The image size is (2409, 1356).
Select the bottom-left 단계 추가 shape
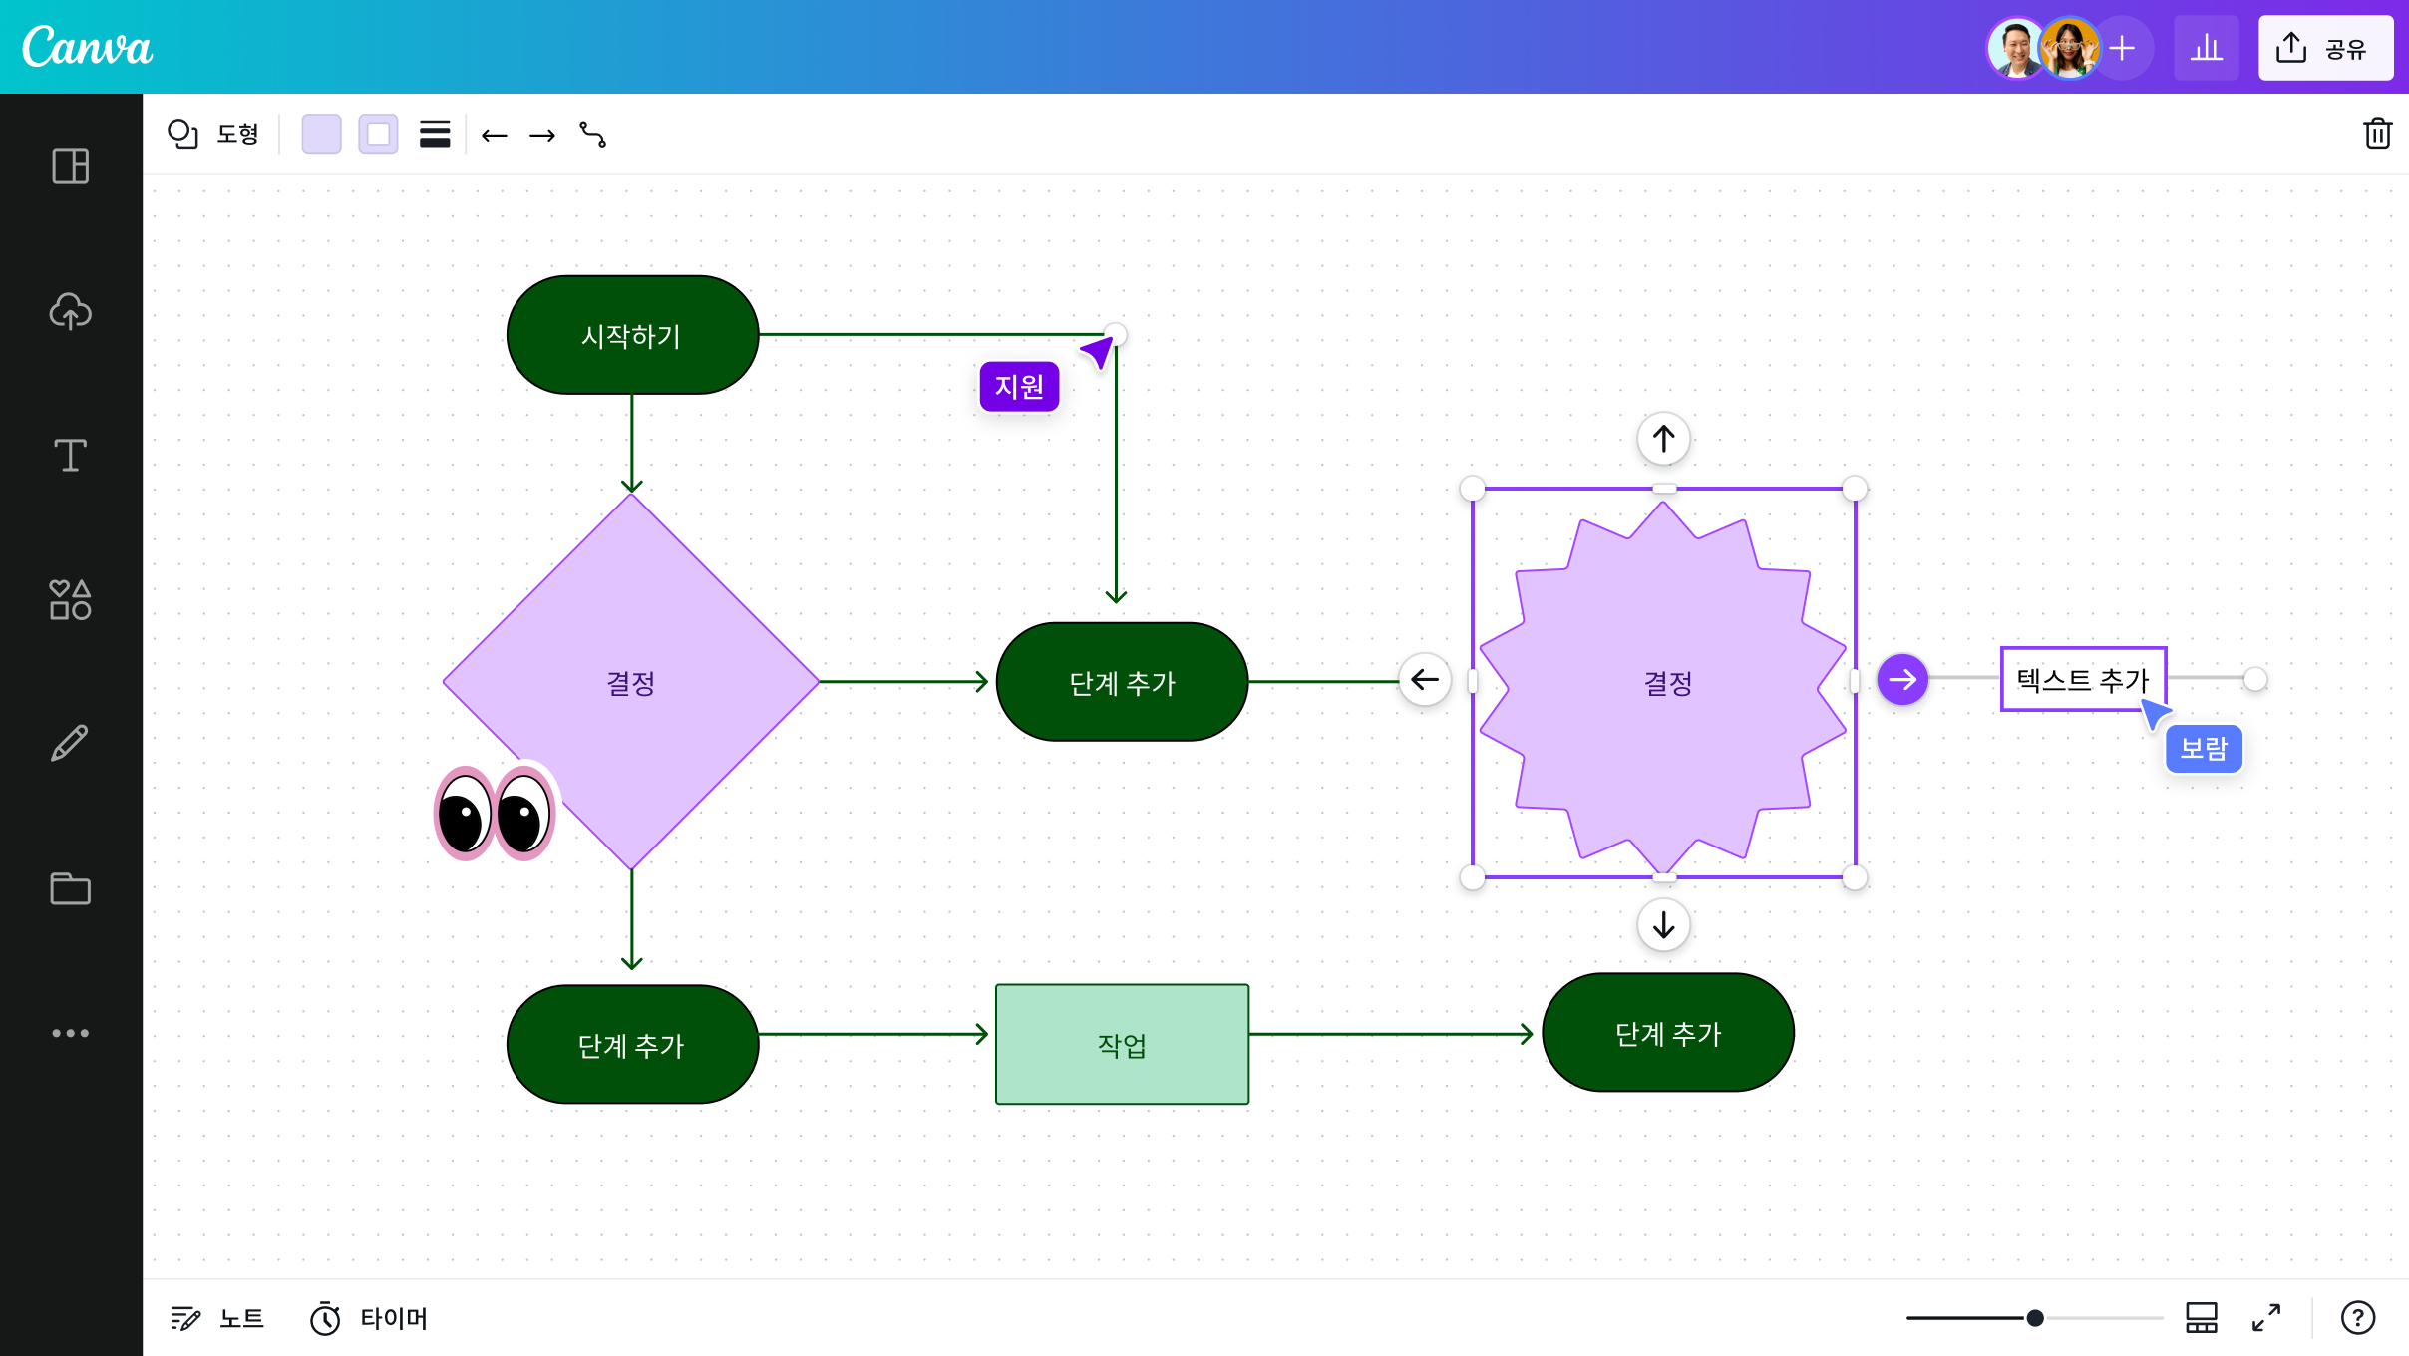pyautogui.click(x=632, y=1044)
